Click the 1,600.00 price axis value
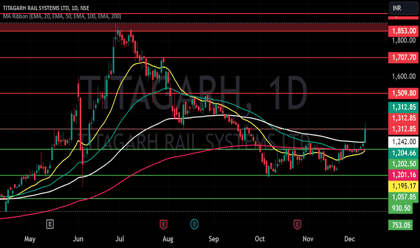Screen dimensions: 420x248 click(x=404, y=77)
